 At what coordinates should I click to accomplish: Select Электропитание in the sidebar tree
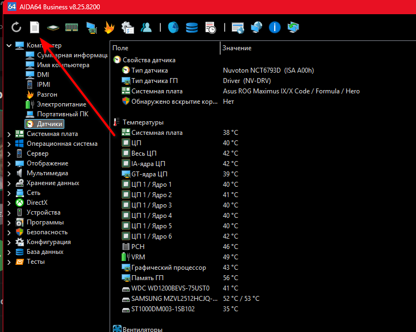point(61,104)
